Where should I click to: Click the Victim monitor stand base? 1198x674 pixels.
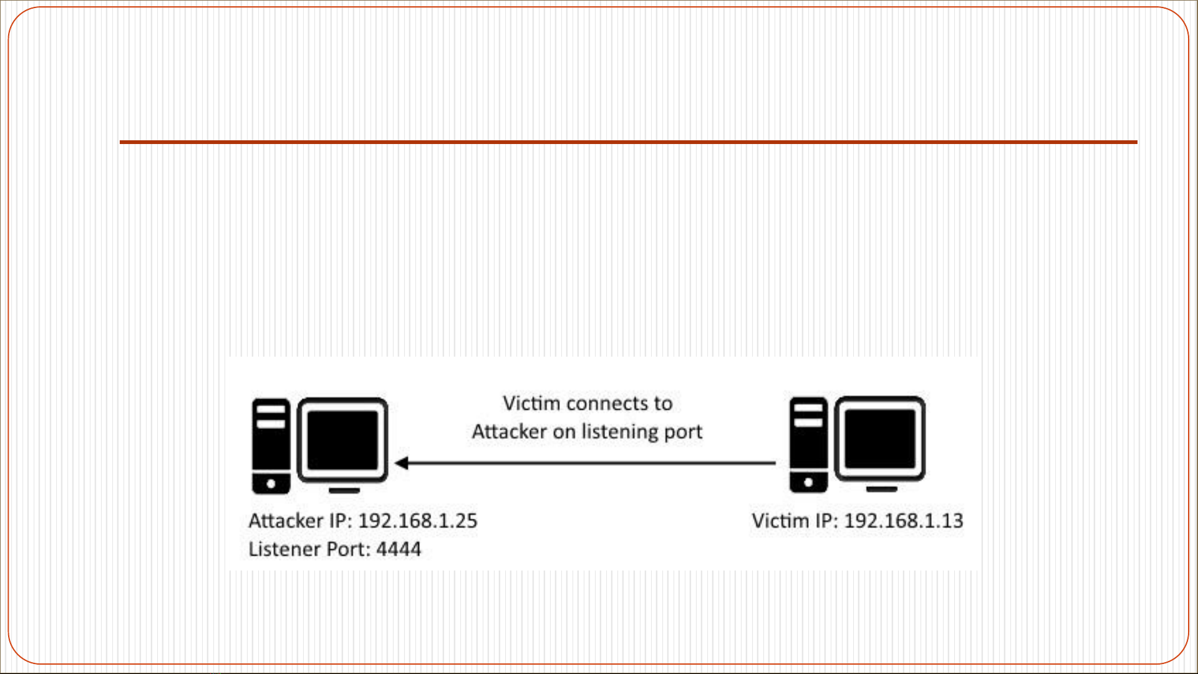[x=882, y=489]
